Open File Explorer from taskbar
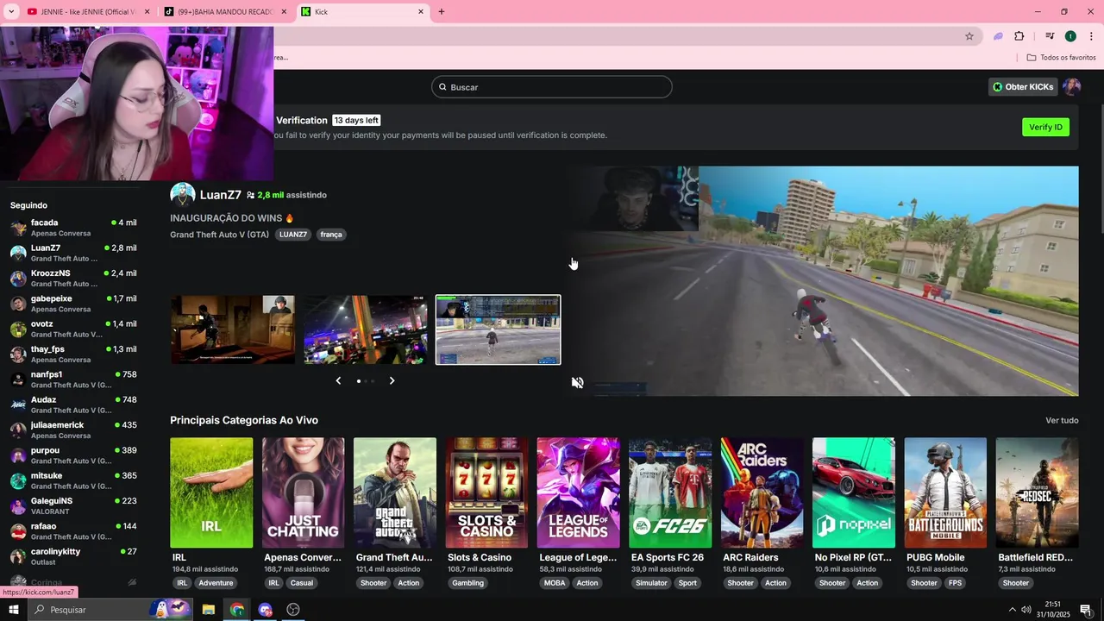This screenshot has height=621, width=1104. (x=208, y=610)
